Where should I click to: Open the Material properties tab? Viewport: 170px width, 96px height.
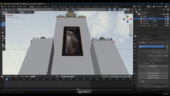(135, 83)
